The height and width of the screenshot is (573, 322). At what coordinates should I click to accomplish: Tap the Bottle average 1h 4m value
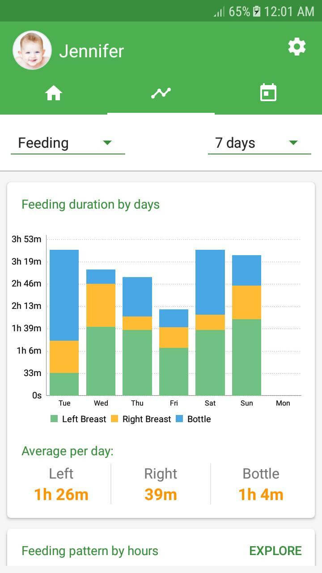pyautogui.click(x=261, y=495)
